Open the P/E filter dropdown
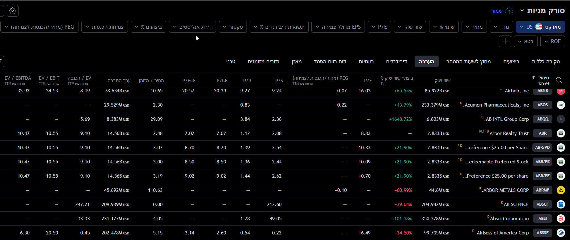 (x=379, y=27)
